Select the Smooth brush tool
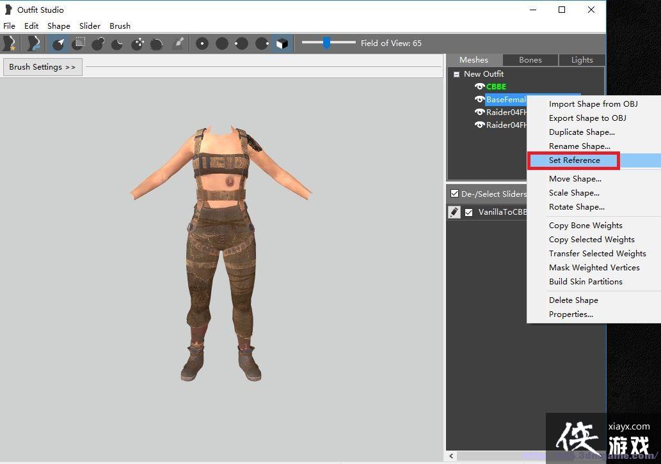The image size is (661, 464). point(157,43)
